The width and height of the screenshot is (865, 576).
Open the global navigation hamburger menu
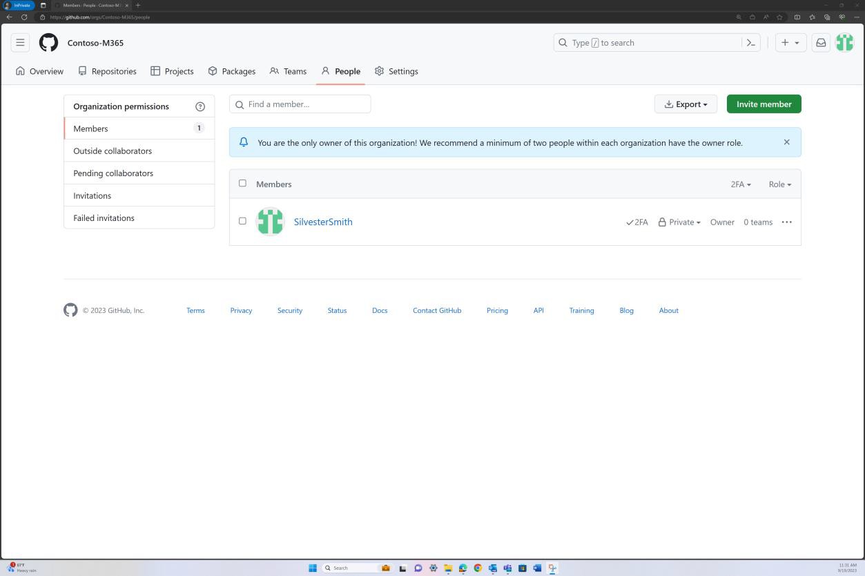tap(20, 42)
